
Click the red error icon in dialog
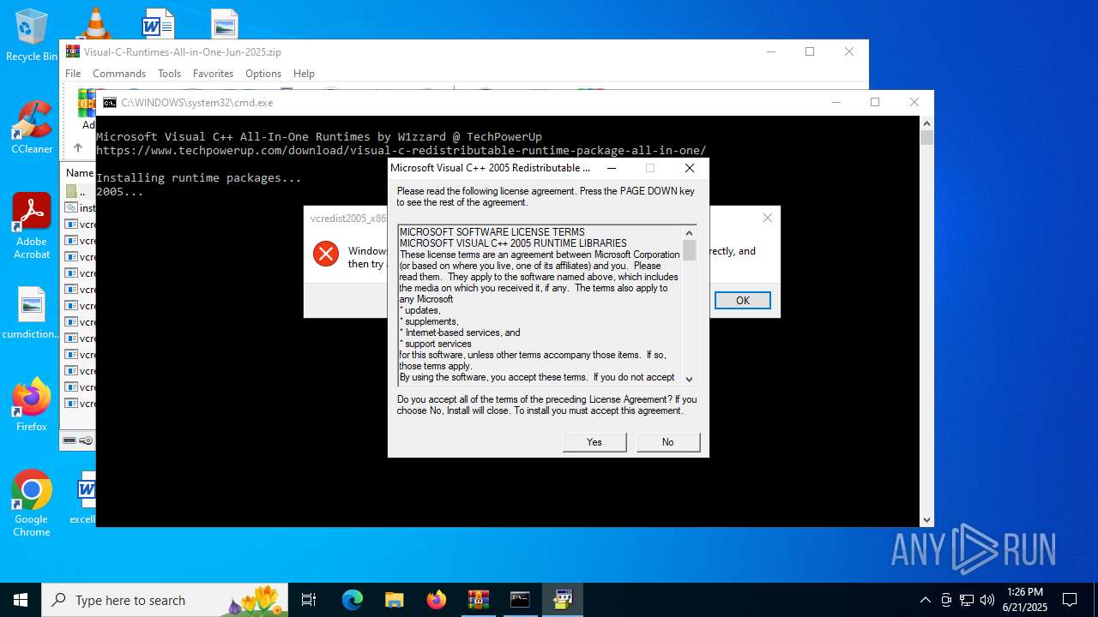(326, 254)
